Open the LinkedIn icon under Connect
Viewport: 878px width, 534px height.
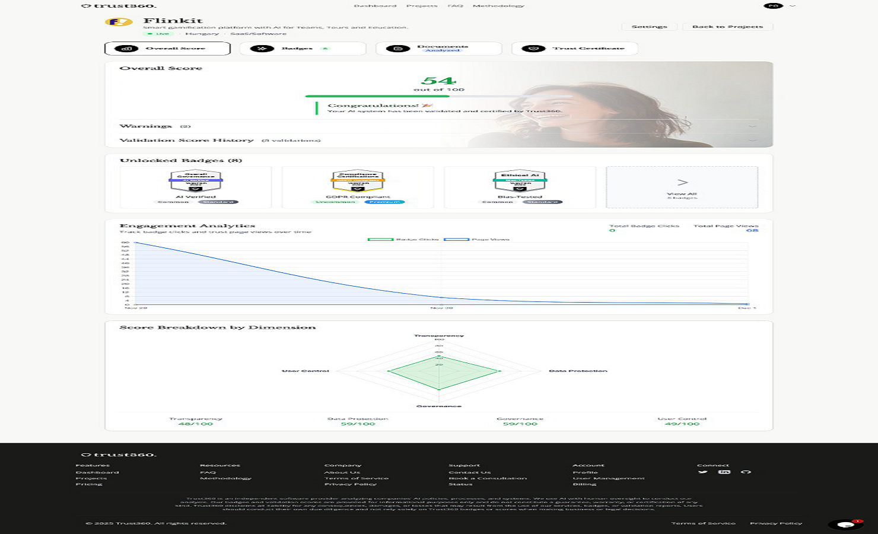tap(724, 472)
